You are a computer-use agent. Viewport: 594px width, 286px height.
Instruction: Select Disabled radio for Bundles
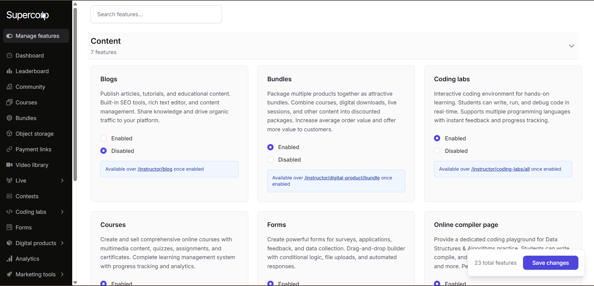(270, 160)
